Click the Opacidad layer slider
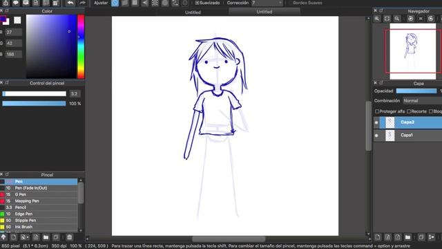 pos(416,91)
